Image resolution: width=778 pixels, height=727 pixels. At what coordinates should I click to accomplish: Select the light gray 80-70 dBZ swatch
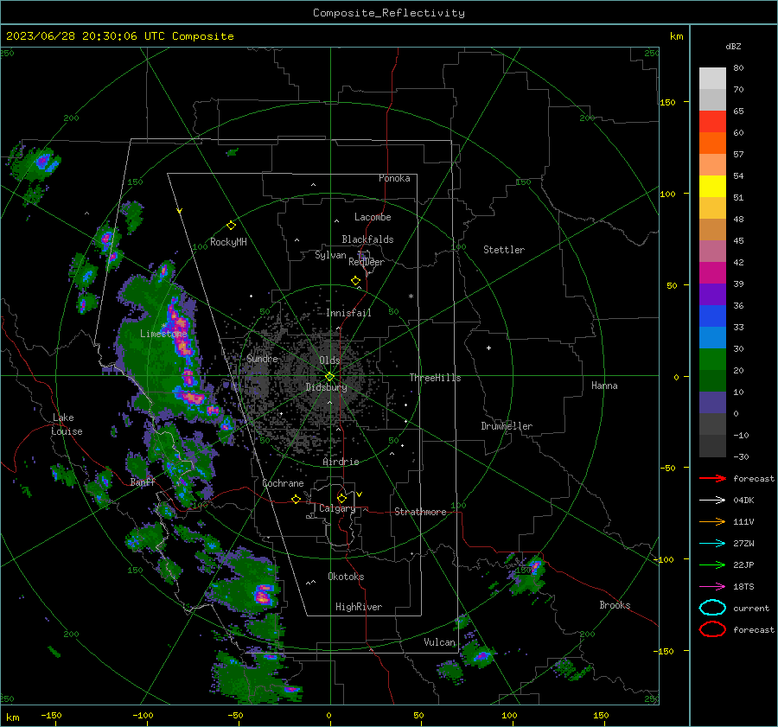click(712, 79)
